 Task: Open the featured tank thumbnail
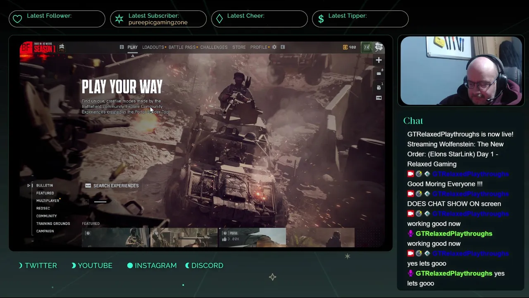pos(183,237)
